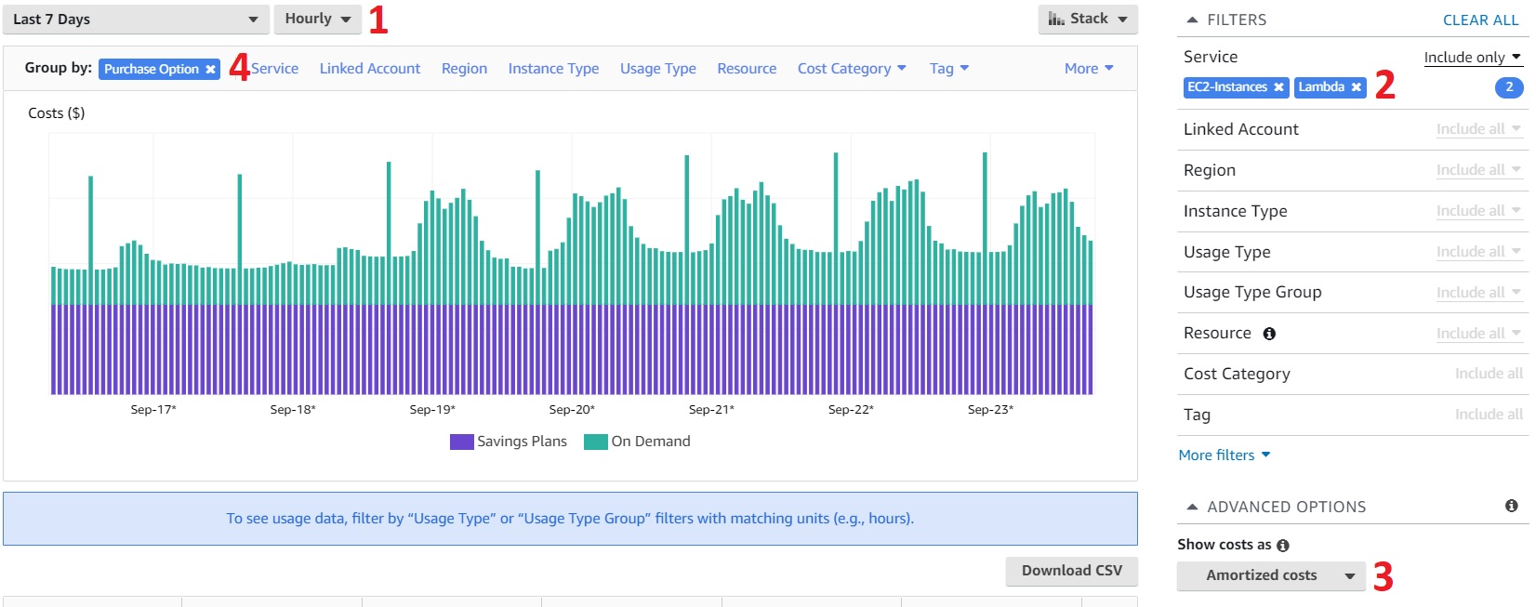Toggle the Savings Plans legend swatch
Viewport: 1536px width, 607px height.
[x=462, y=442]
